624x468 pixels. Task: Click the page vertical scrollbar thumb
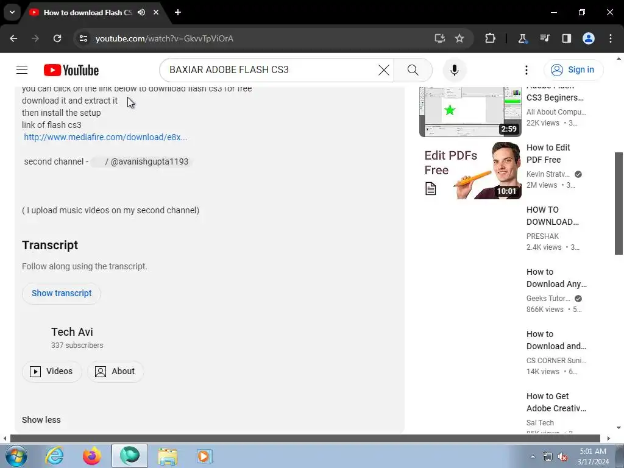coord(619,203)
